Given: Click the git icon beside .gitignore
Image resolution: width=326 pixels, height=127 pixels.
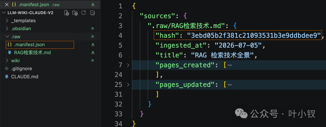Looking at the screenshot, I should click(7, 68).
